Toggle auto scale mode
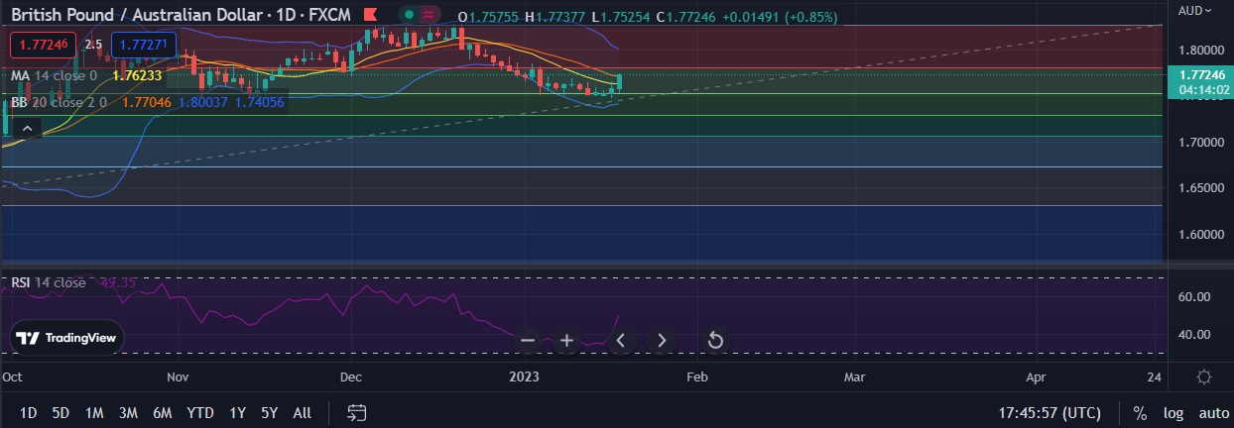The height and width of the screenshot is (428, 1234). click(1213, 413)
